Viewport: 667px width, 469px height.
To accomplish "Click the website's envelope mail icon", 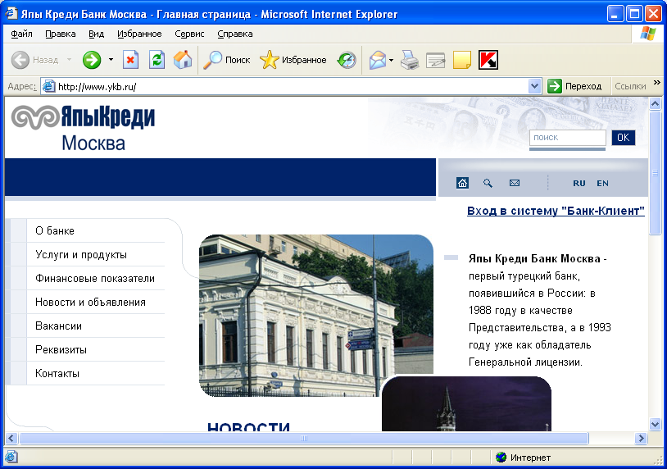I will (515, 183).
